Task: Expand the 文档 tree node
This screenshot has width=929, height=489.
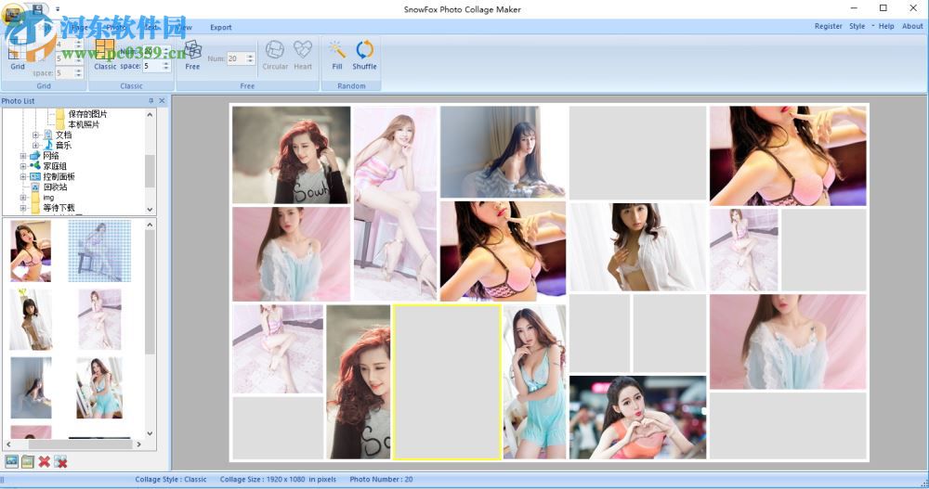Action: pyautogui.click(x=35, y=135)
